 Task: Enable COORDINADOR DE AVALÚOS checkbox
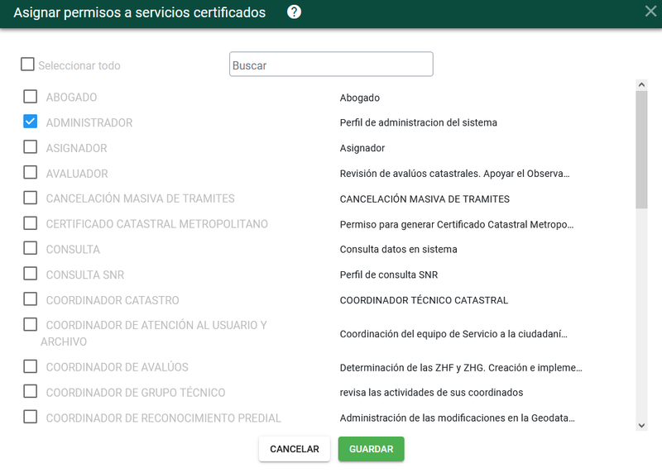(31, 366)
